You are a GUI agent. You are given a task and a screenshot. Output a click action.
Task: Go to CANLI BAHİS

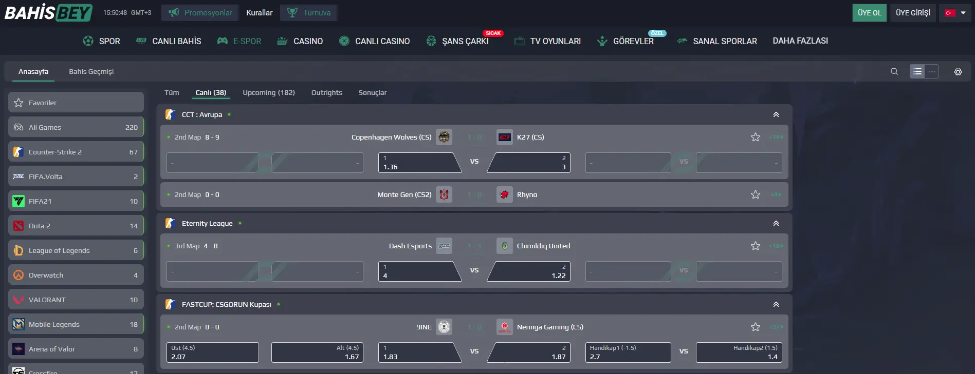click(x=169, y=41)
